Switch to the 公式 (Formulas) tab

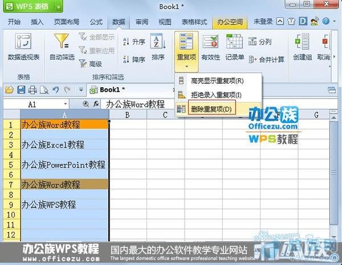click(x=96, y=22)
